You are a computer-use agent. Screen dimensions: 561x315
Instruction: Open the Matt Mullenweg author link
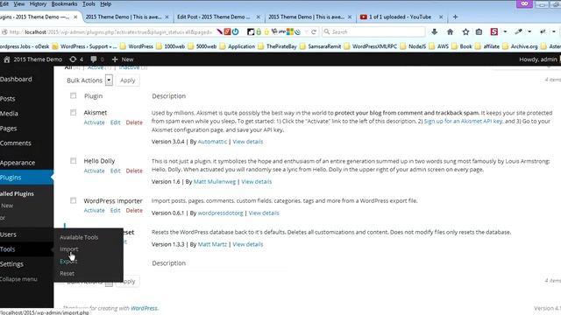click(x=215, y=181)
